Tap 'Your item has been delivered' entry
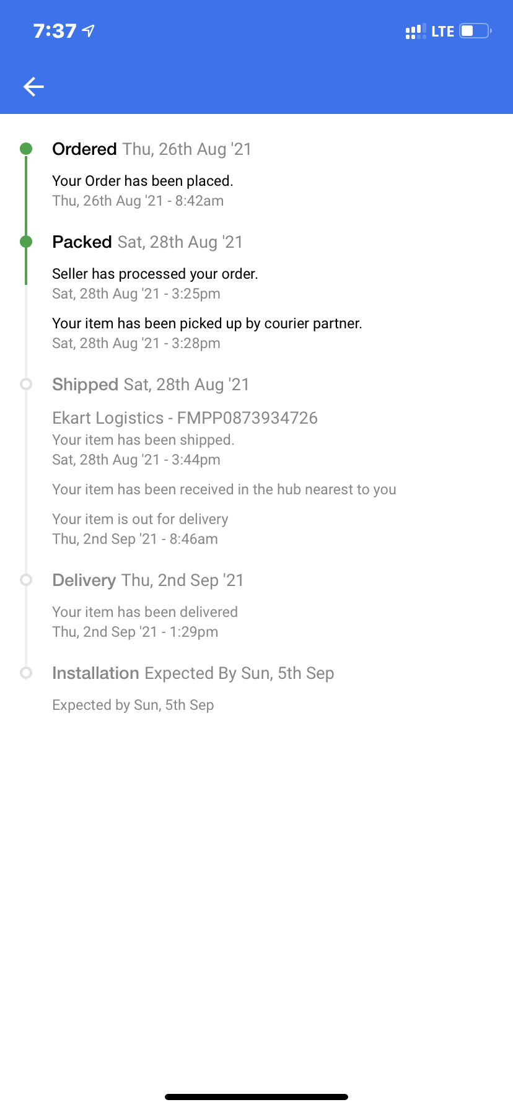Screen dimensions: 513x1110 [x=145, y=612]
